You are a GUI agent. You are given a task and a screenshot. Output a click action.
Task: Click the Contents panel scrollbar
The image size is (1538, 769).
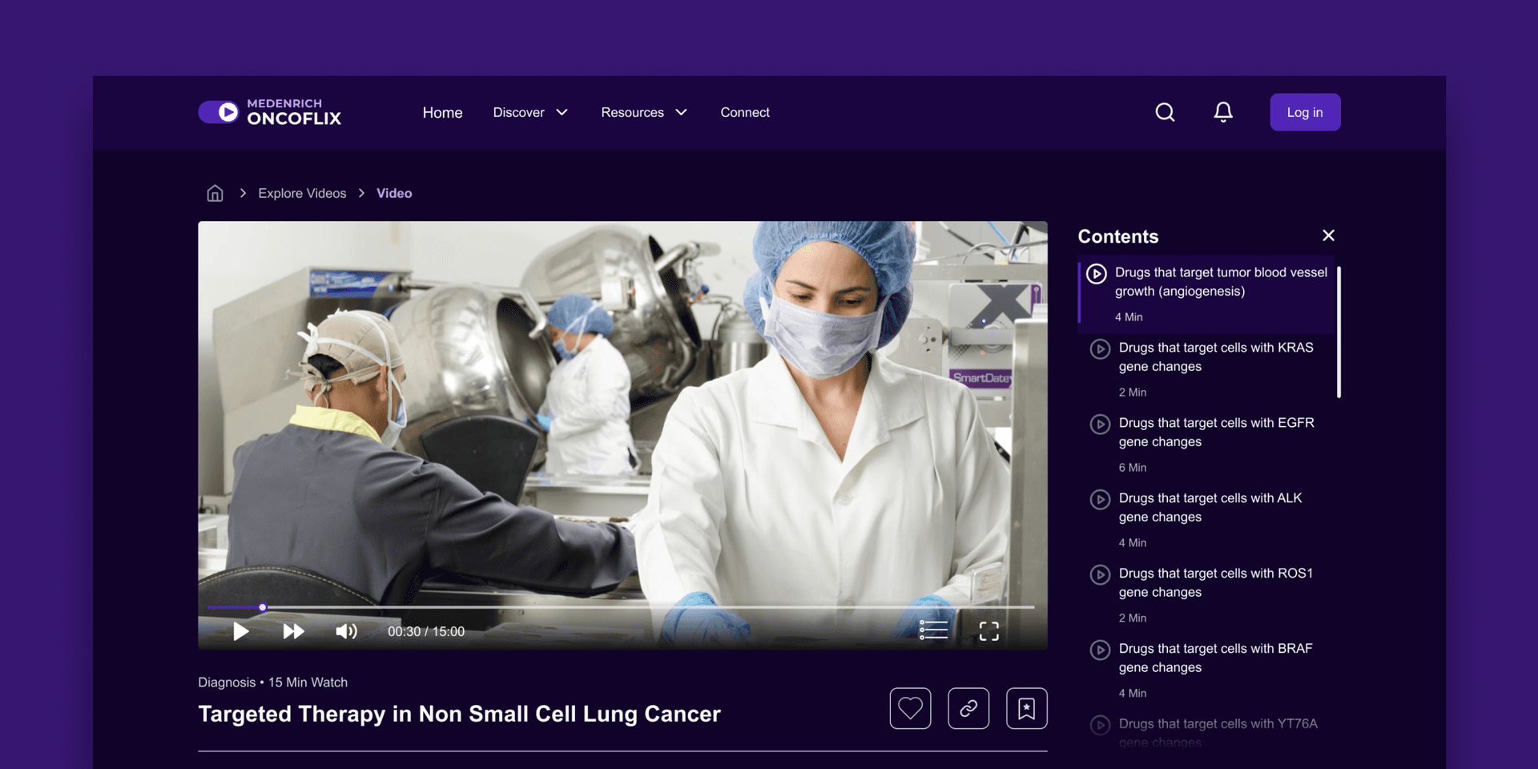point(1339,332)
